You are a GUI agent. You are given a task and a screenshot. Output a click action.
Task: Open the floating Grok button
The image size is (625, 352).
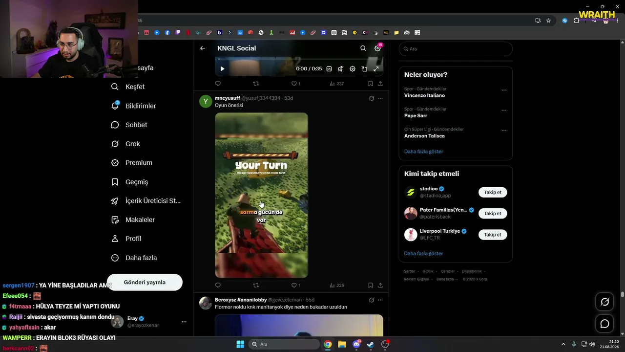604,302
